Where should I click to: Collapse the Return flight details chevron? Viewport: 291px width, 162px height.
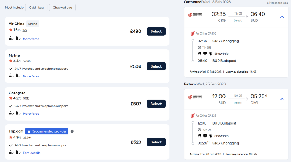click(x=282, y=99)
